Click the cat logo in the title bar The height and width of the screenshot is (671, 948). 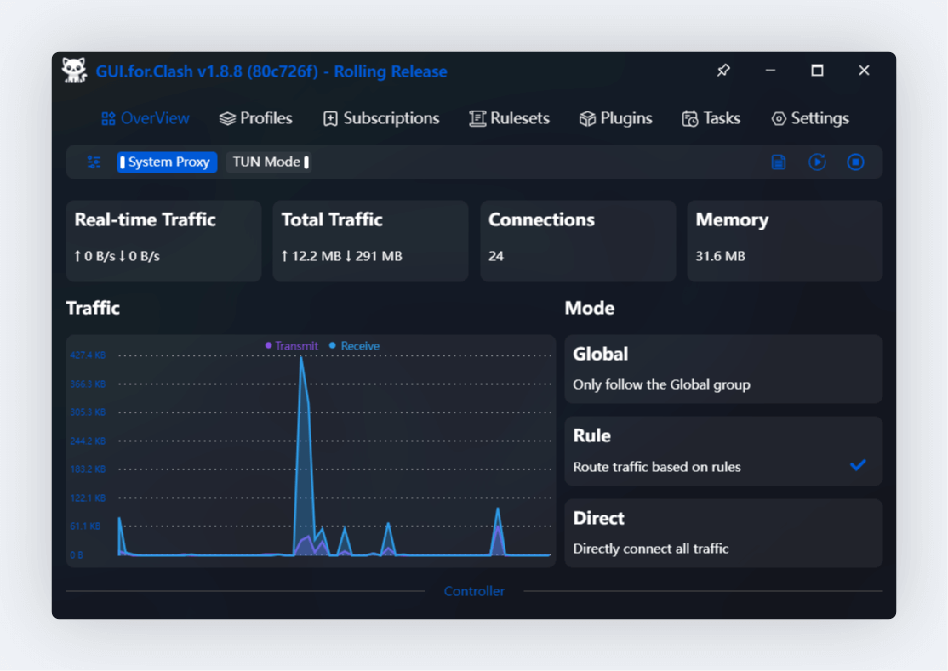(x=74, y=71)
